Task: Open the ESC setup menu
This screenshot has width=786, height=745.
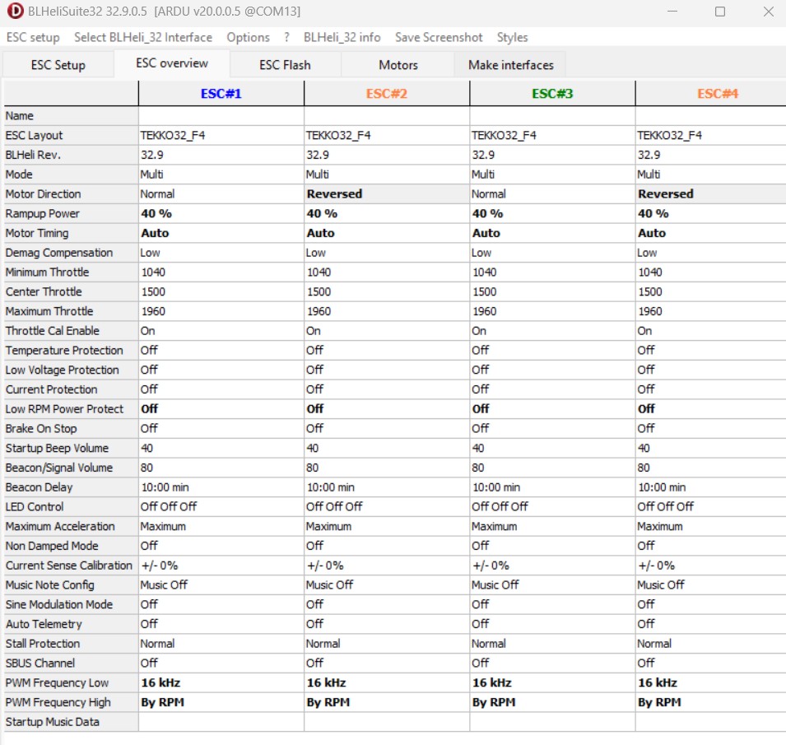Action: coord(33,38)
